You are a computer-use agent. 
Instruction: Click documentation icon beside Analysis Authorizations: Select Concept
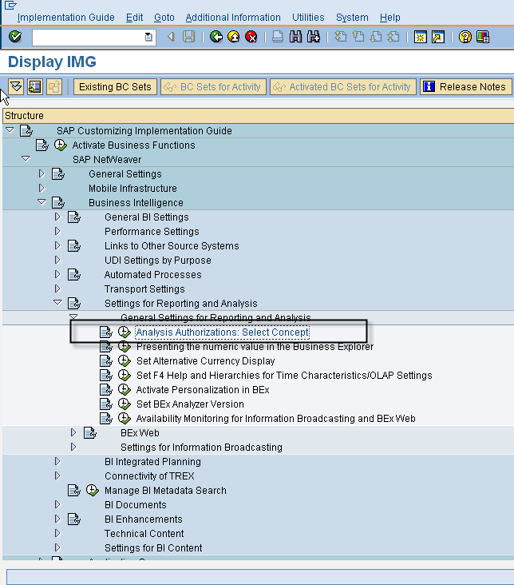click(106, 332)
